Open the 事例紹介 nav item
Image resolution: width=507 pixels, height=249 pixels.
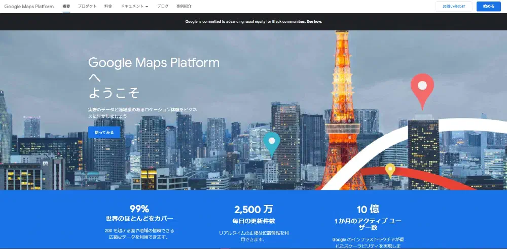[x=184, y=6]
